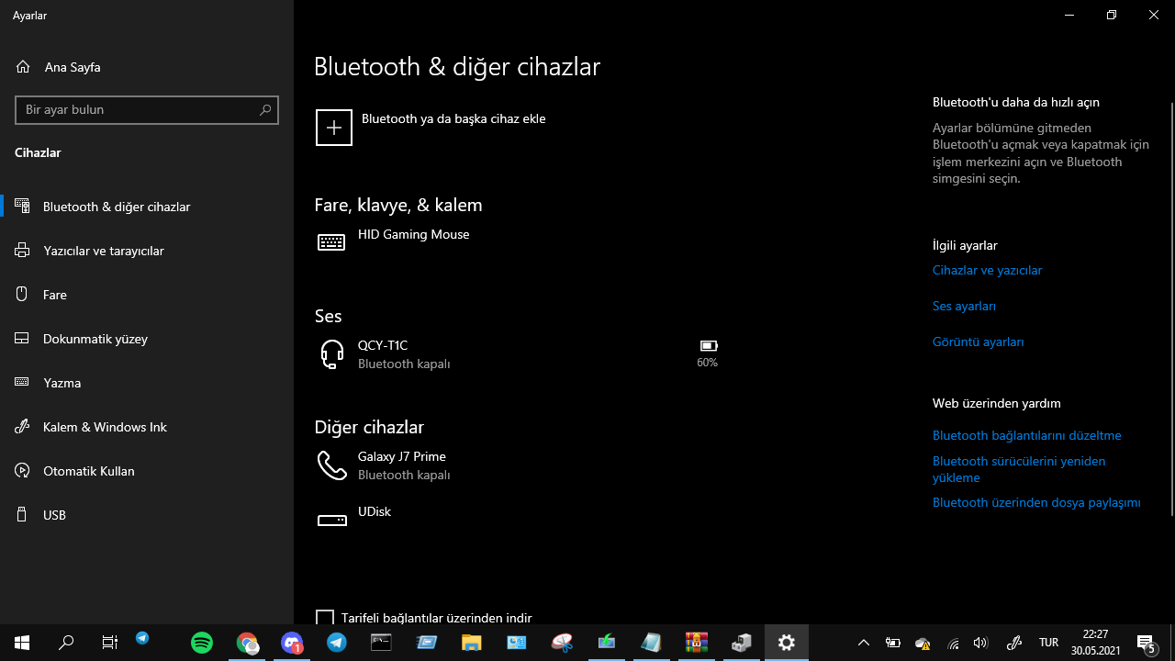Select the UDisk drive icon

click(331, 521)
